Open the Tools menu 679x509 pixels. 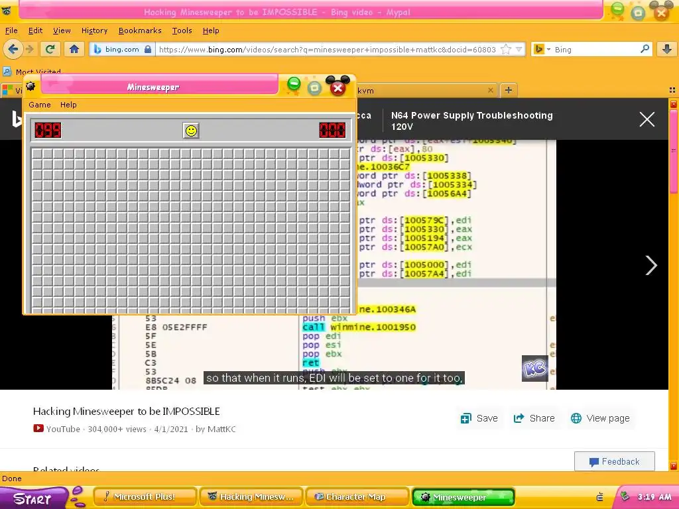(x=182, y=30)
